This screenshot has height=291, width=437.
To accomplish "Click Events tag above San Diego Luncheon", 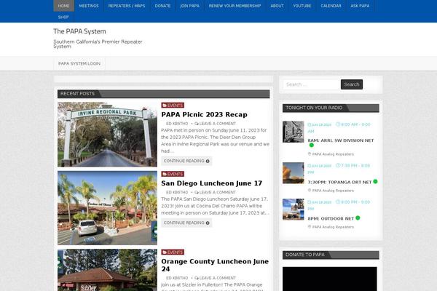I will click(173, 174).
